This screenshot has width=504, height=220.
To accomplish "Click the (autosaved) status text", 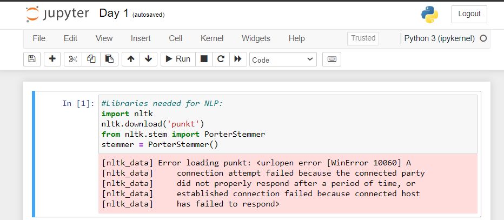I will (x=149, y=15).
